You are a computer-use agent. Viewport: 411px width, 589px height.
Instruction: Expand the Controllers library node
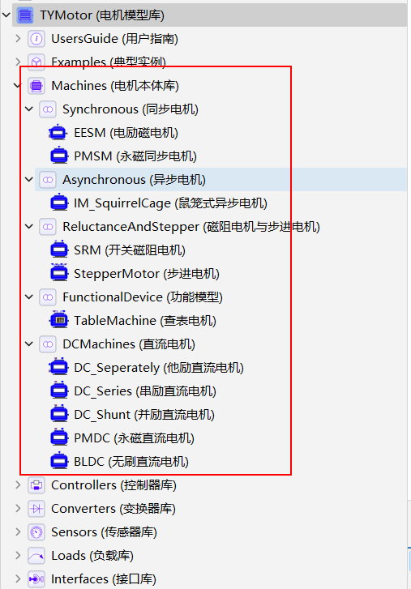point(18,485)
